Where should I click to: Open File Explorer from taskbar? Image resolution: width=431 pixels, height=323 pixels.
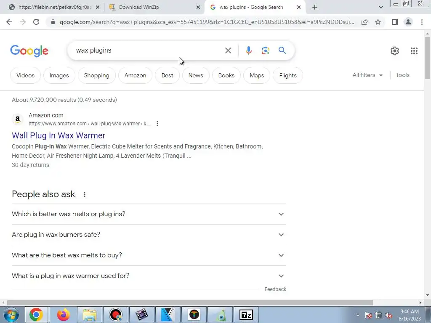(x=90, y=315)
